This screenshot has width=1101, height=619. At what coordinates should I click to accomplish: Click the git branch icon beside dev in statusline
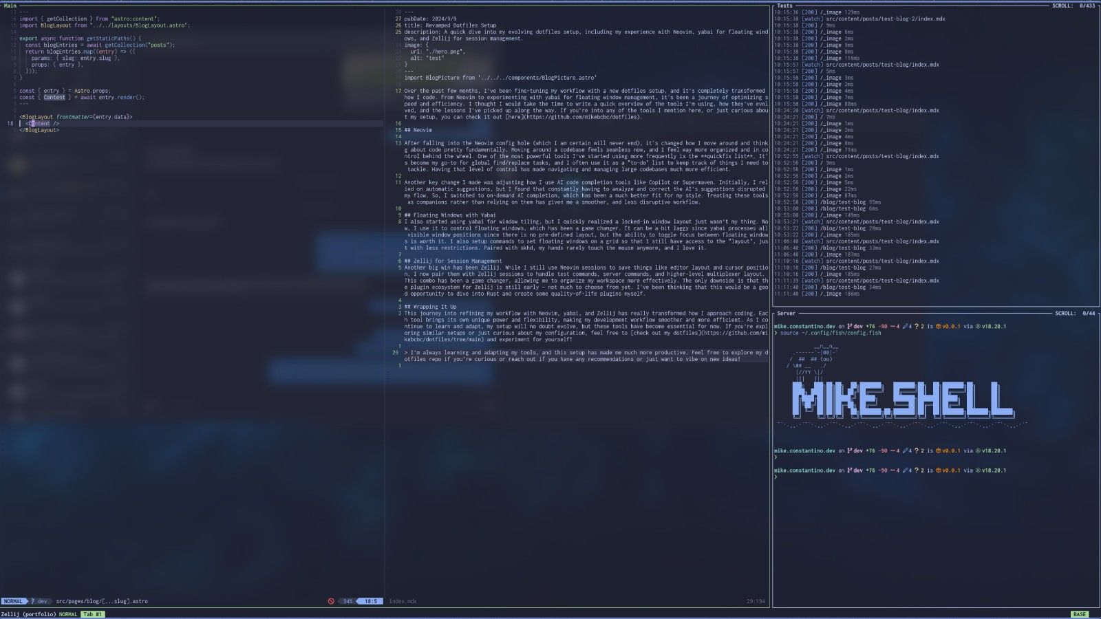tap(32, 601)
